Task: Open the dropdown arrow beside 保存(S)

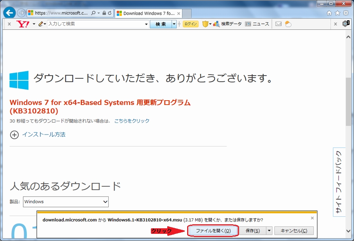Action: click(x=269, y=231)
